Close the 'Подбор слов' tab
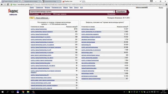Screen dimensions: 168x94 tap(80, 1)
